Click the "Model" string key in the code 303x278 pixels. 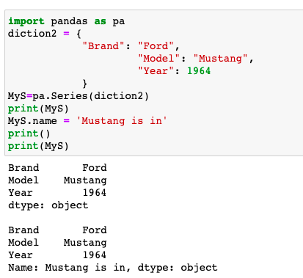pyautogui.click(x=159, y=59)
